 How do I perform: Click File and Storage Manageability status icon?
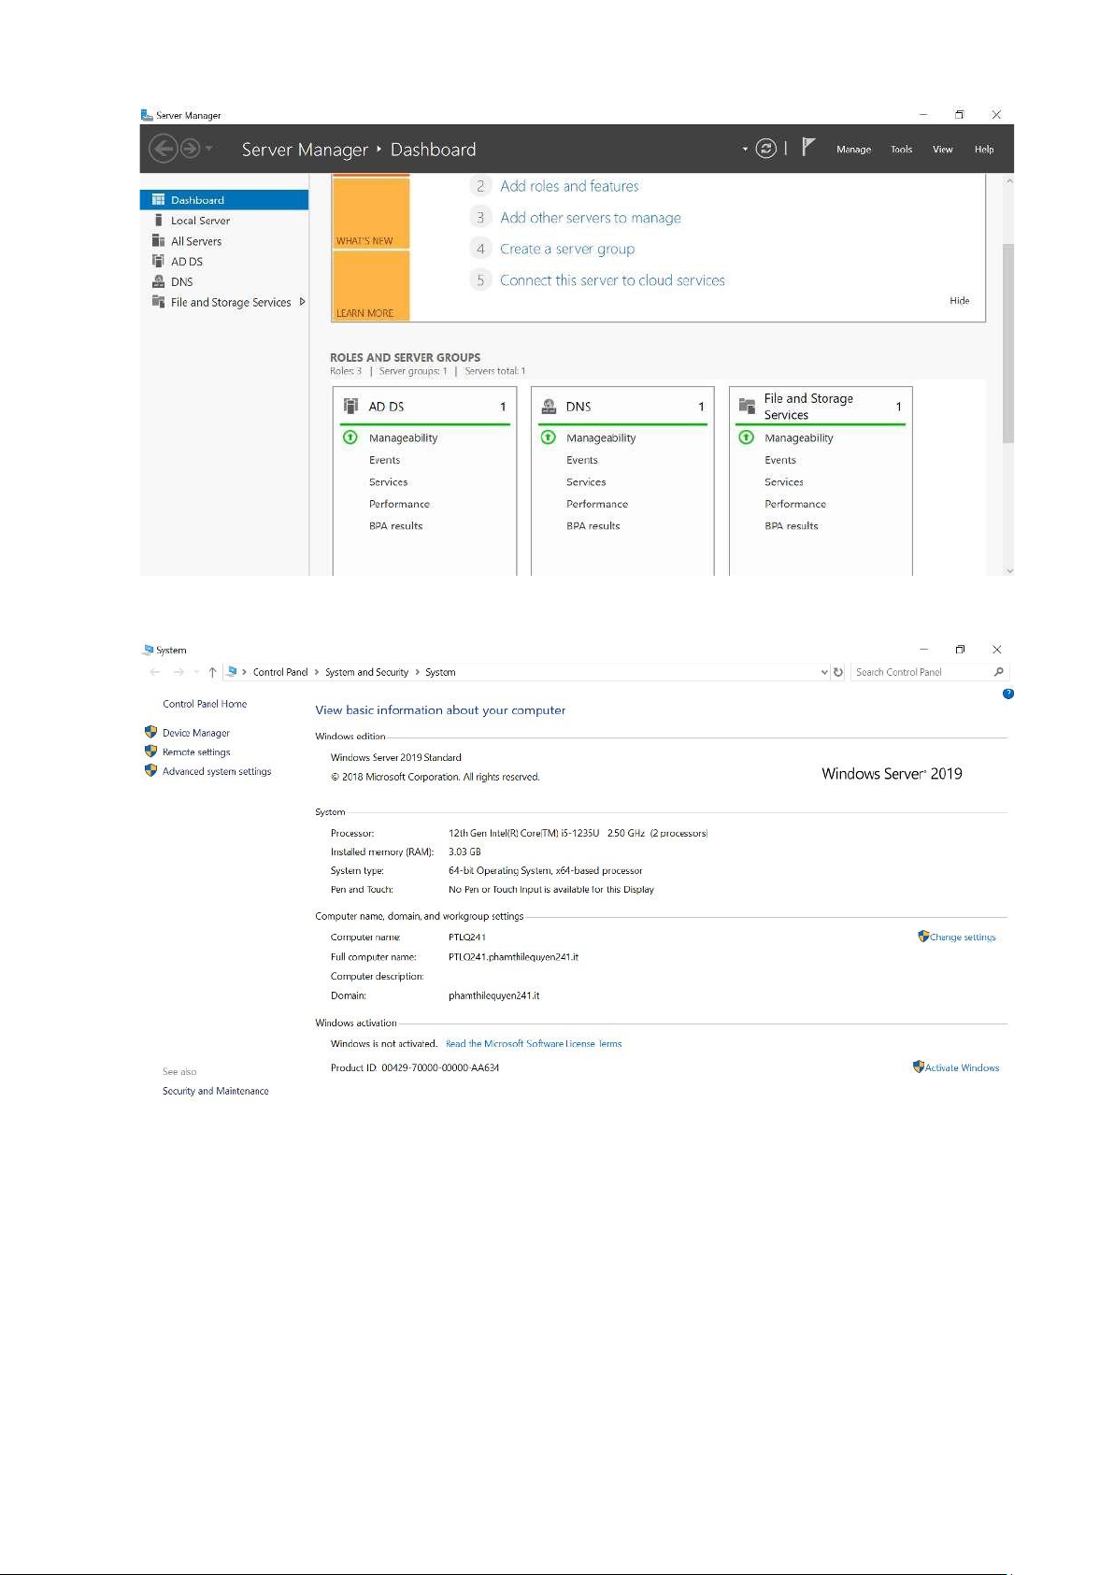pos(747,437)
